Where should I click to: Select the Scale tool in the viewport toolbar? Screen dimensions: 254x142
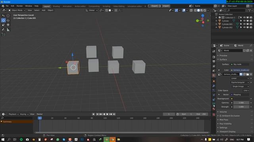point(4,25)
